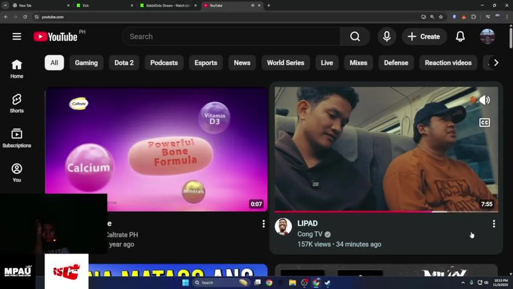Image resolution: width=513 pixels, height=289 pixels.
Task: Open options for the LIPAD video
Action: (494, 224)
